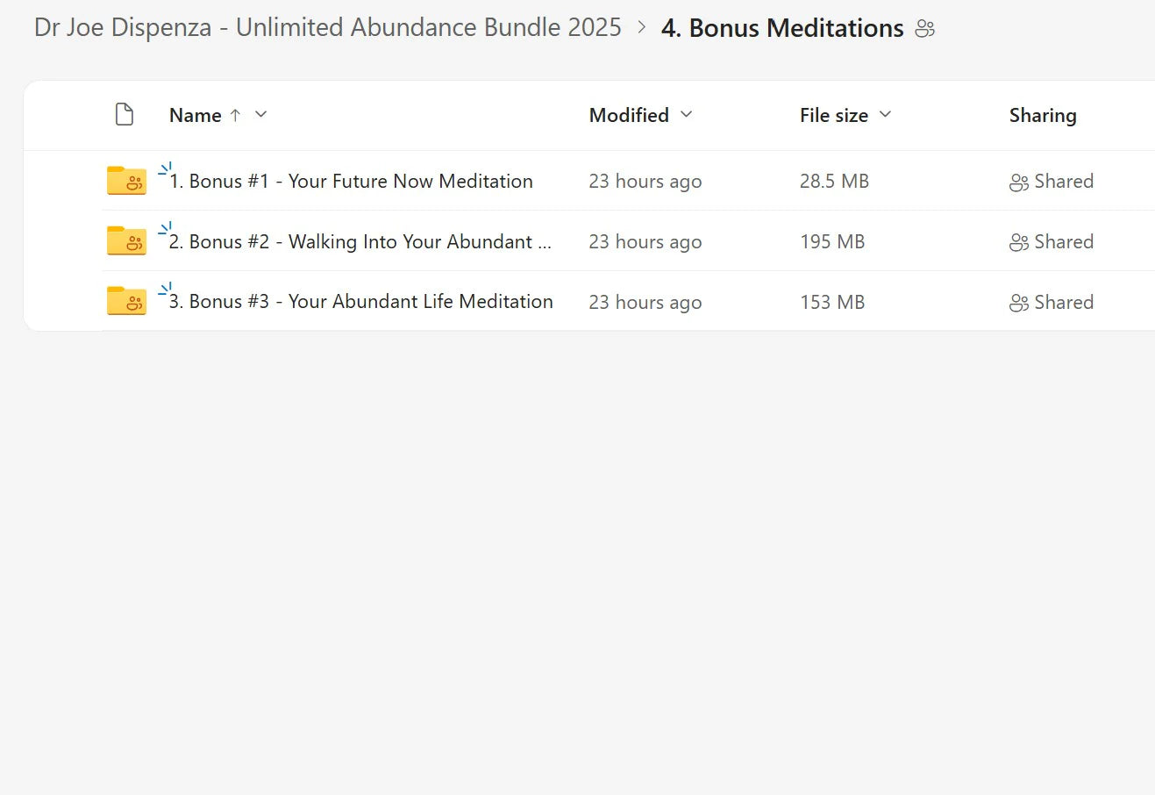Click the 4. Bonus Meditations breadcrumb
Viewport: 1155px width, 795px height.
(x=781, y=27)
